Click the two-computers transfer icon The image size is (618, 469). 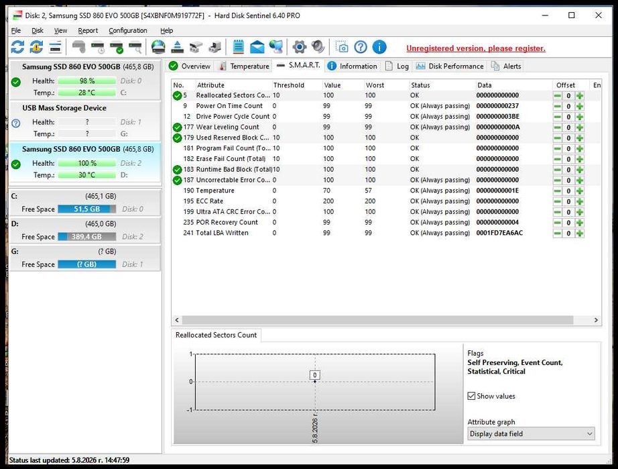pyautogui.click(x=196, y=48)
